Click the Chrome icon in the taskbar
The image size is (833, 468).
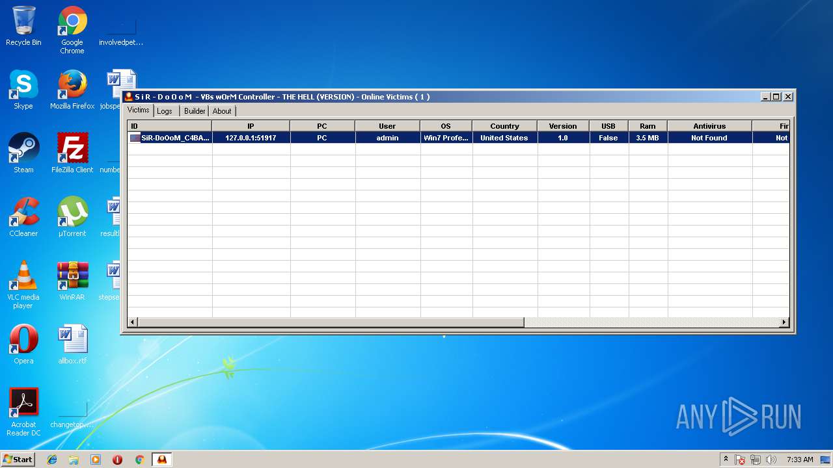coord(139,460)
